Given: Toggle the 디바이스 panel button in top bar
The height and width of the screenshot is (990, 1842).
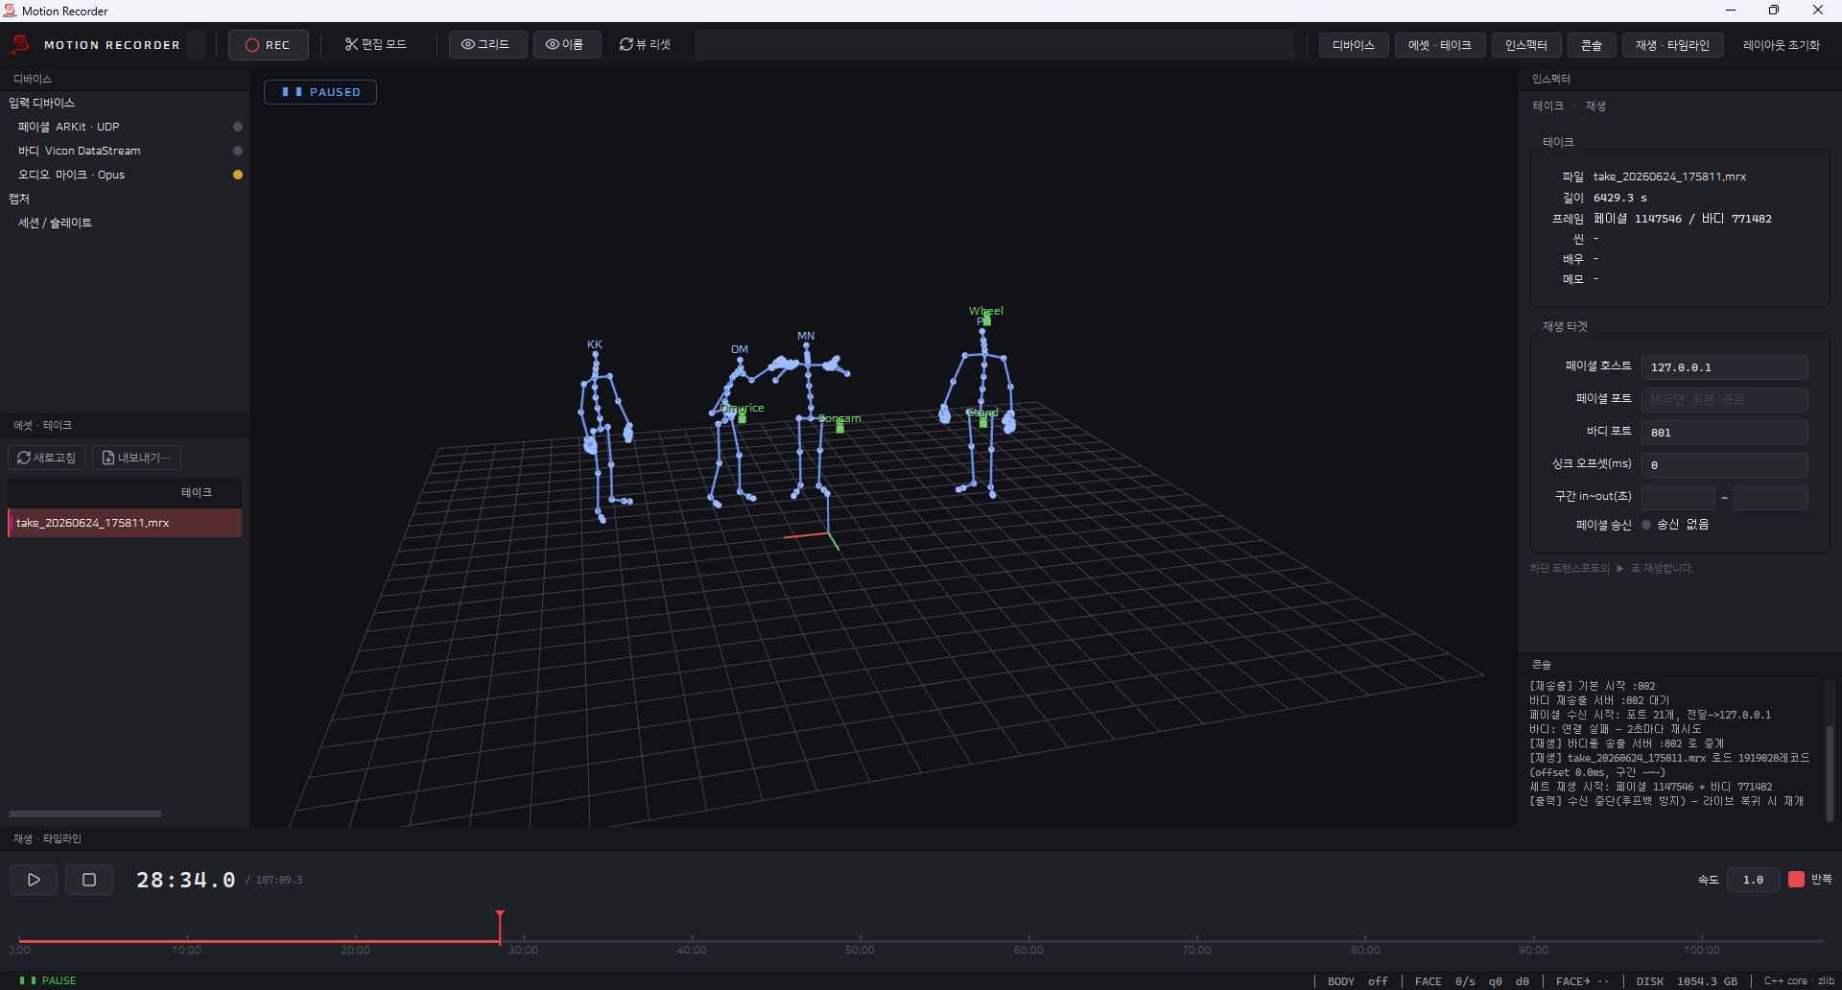Looking at the screenshot, I should (1353, 45).
